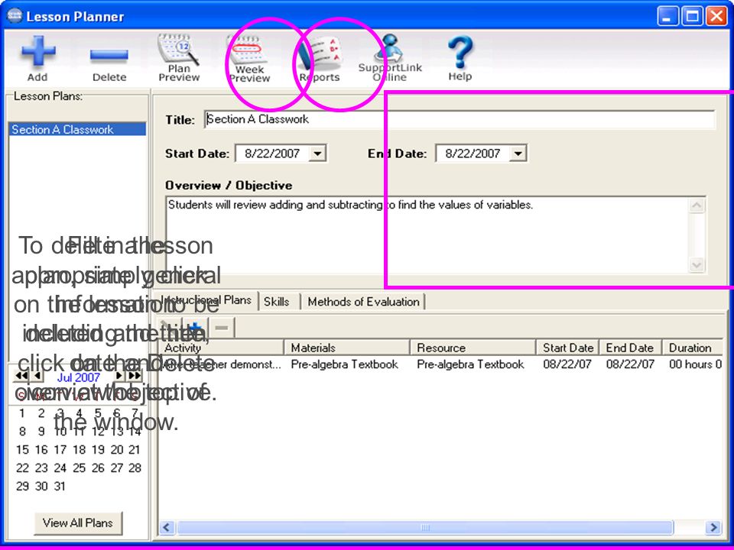Click the Overview text area scroll-up arrow

(697, 205)
